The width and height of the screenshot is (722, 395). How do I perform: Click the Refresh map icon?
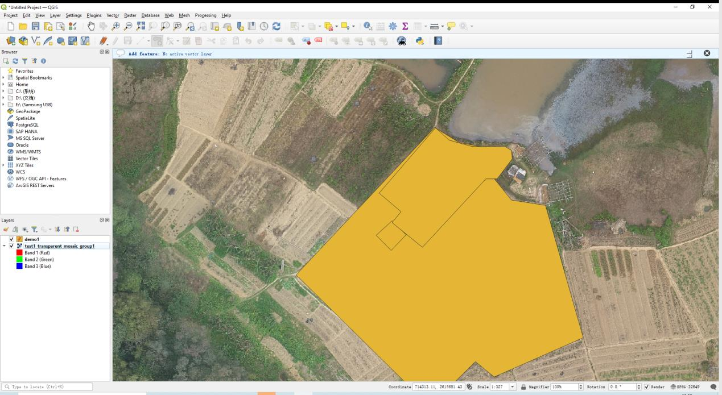[277, 26]
